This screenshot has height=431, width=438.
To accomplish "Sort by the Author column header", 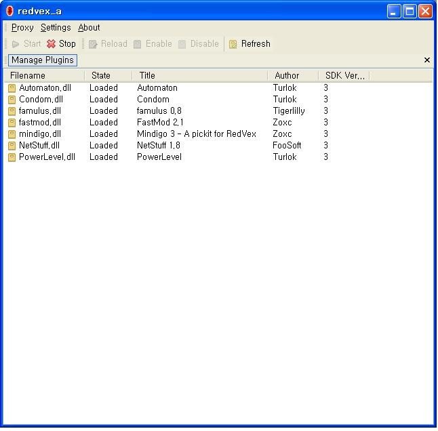I will 293,76.
